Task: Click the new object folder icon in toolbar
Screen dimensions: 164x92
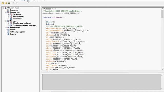Action: [3, 3]
